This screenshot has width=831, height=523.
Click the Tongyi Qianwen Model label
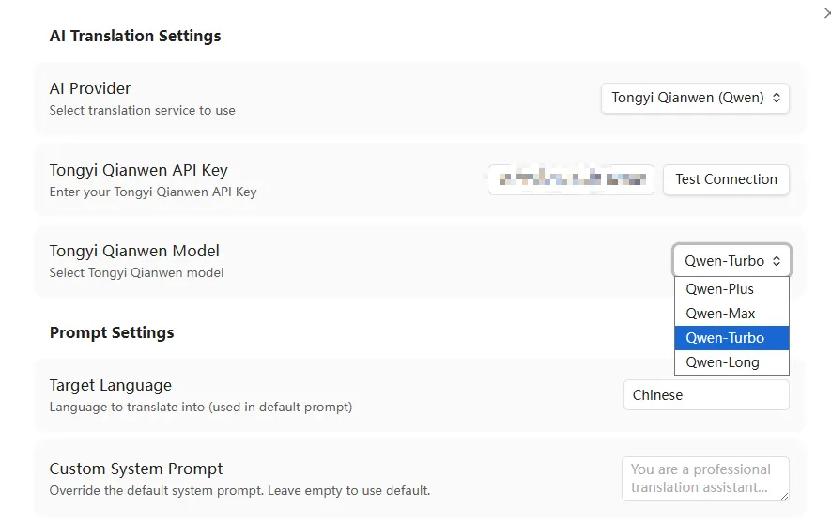134,251
